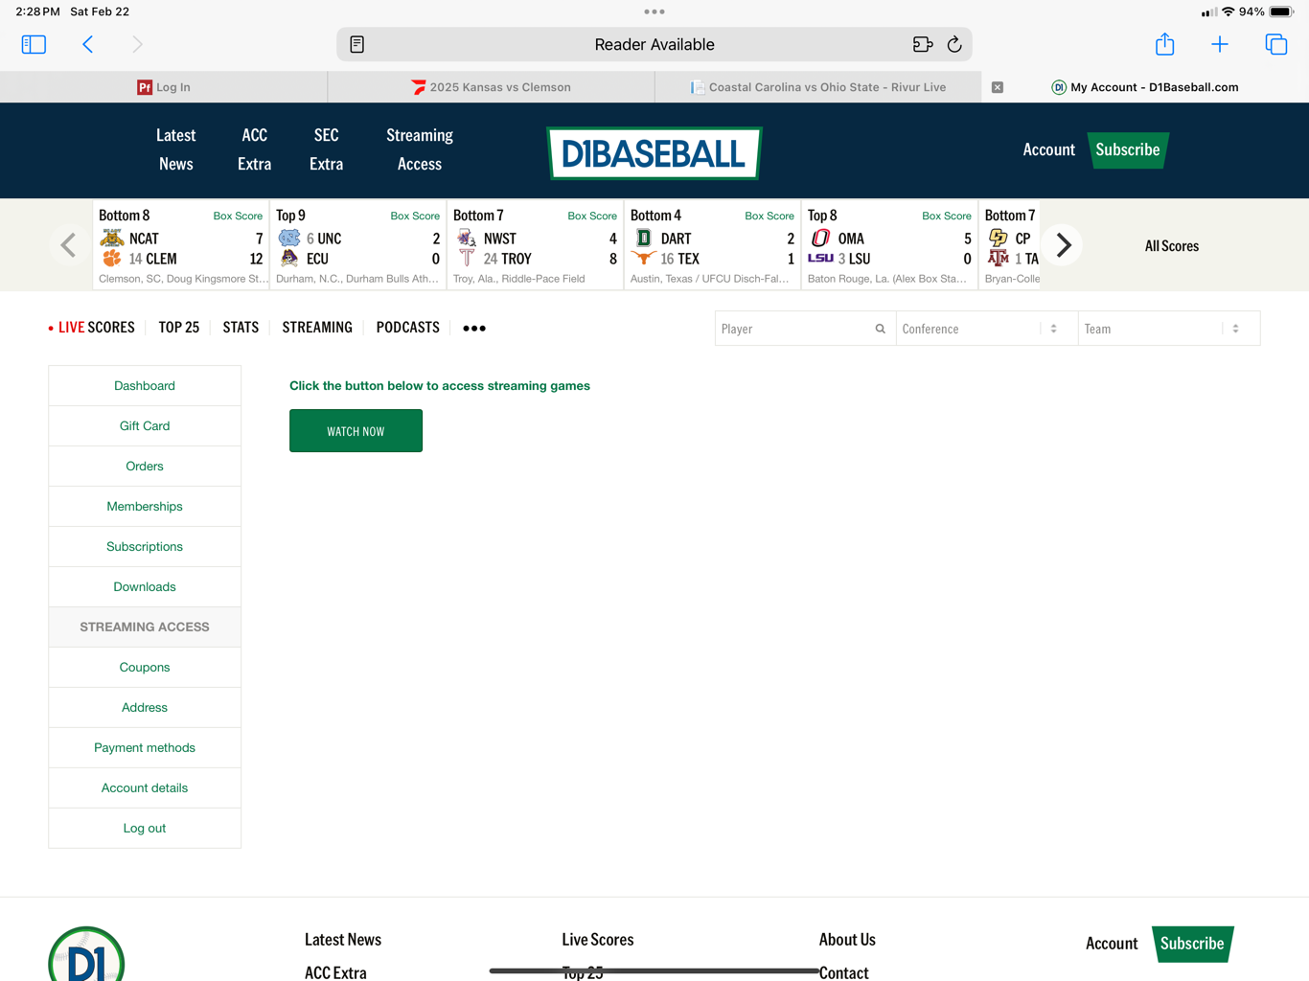The height and width of the screenshot is (981, 1309).
Task: Open Orders in account sidebar
Action: tap(145, 467)
